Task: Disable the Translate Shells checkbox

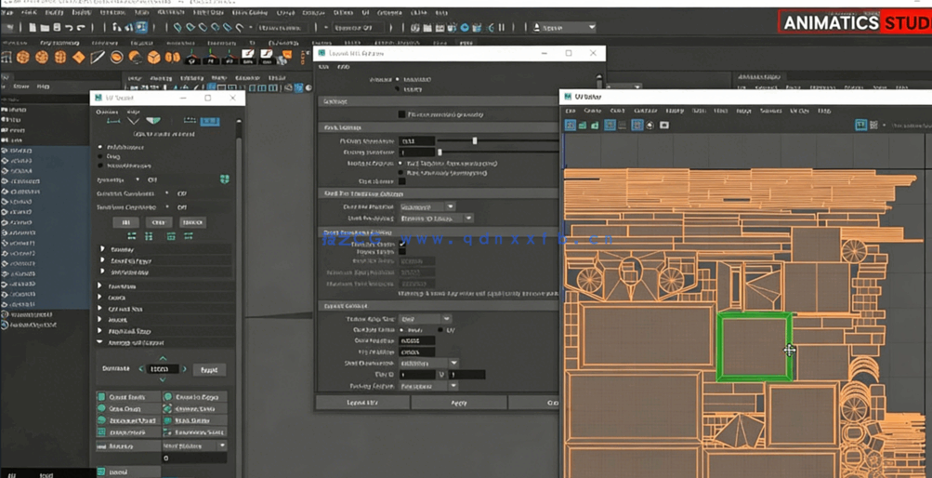Action: tap(402, 244)
